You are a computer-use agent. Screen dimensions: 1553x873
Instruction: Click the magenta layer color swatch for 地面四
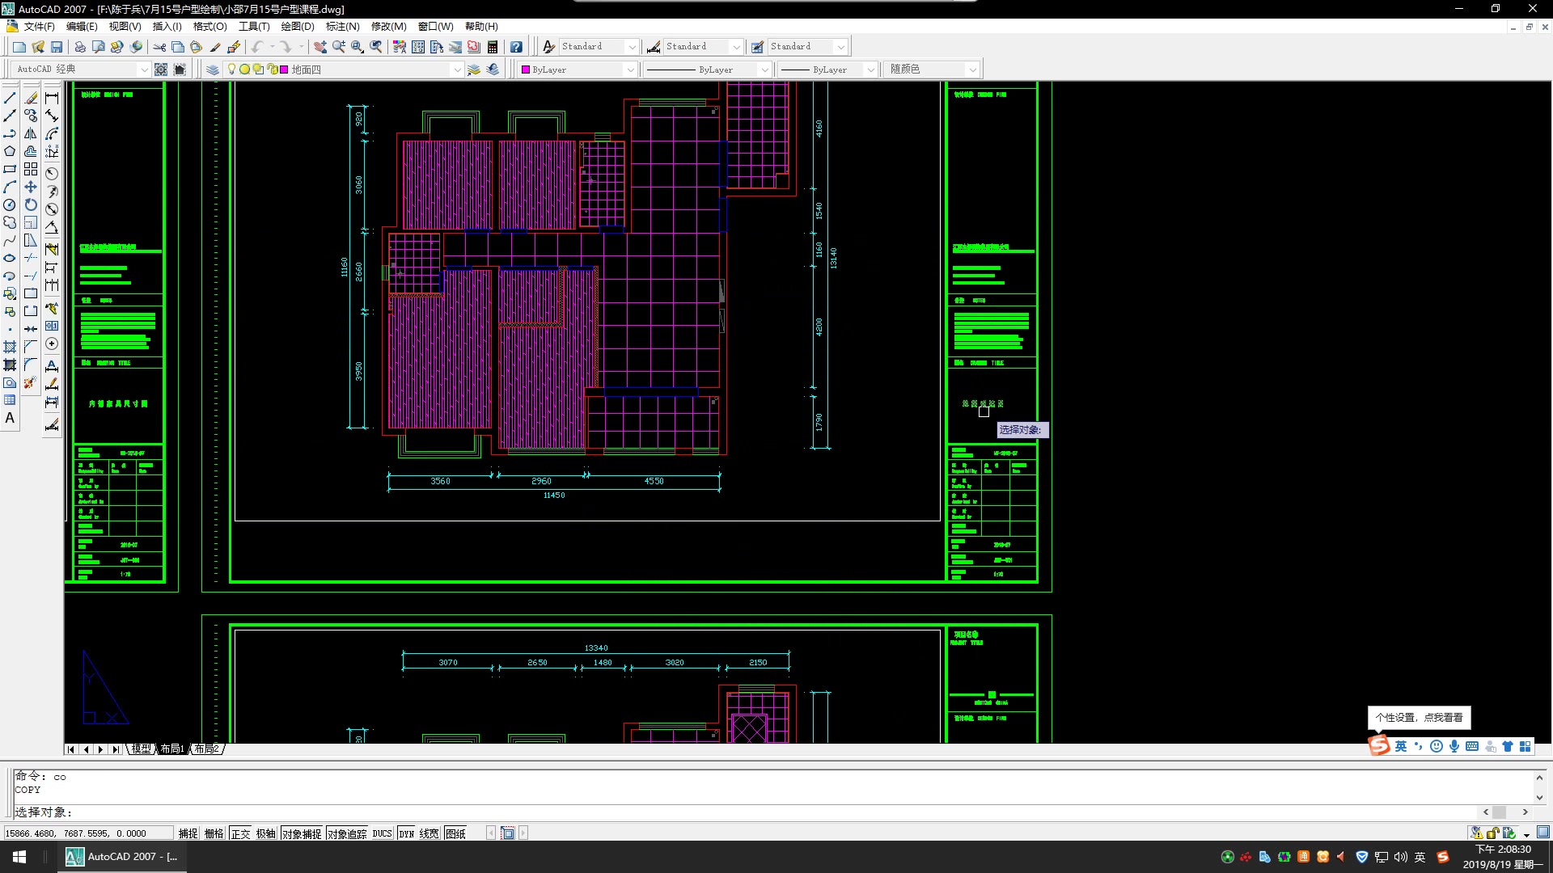pyautogui.click(x=284, y=70)
